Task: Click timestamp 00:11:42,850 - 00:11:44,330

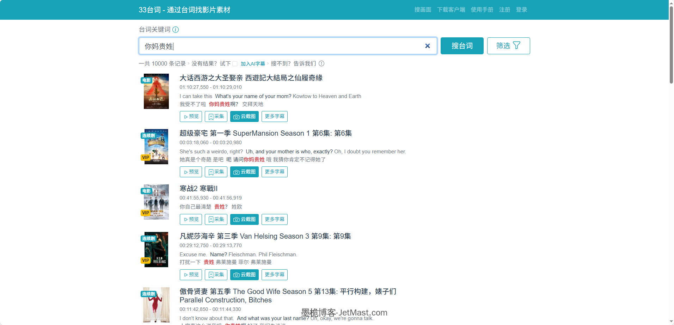Action: click(210, 309)
